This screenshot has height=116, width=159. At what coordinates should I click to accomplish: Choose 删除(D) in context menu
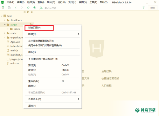(x=52, y=86)
